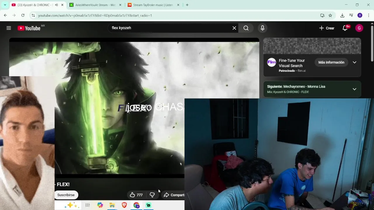374x210 pixels.
Task: Dislike the video with thumbs down
Action: (152, 195)
